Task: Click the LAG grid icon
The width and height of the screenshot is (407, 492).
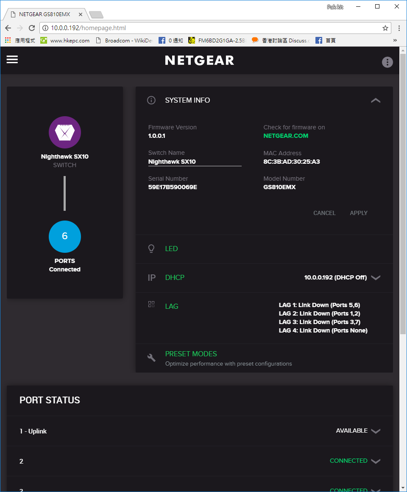Action: click(x=151, y=304)
